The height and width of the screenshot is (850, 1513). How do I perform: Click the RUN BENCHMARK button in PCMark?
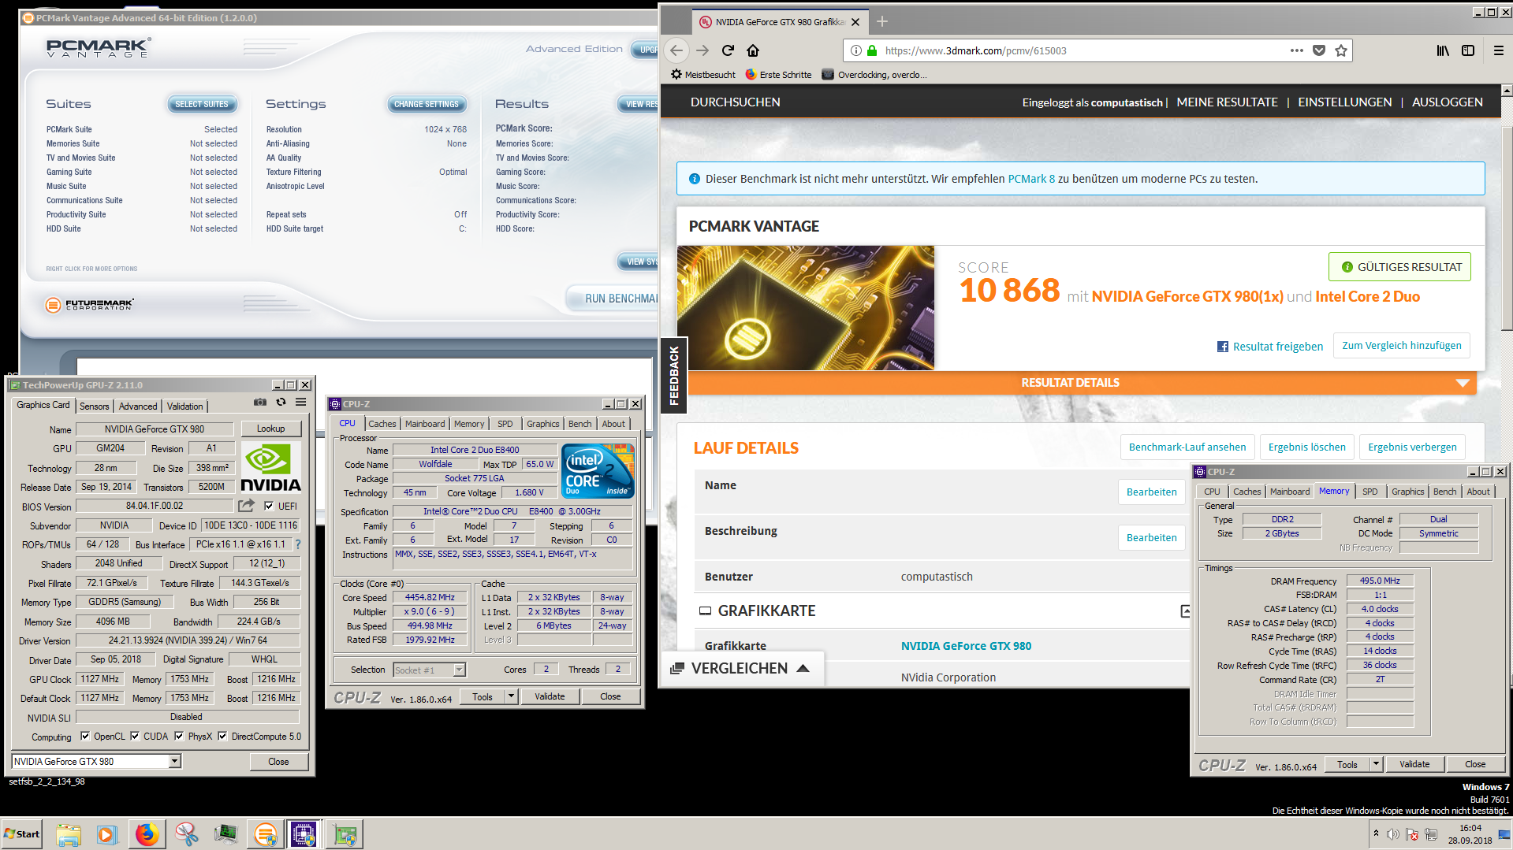click(613, 299)
